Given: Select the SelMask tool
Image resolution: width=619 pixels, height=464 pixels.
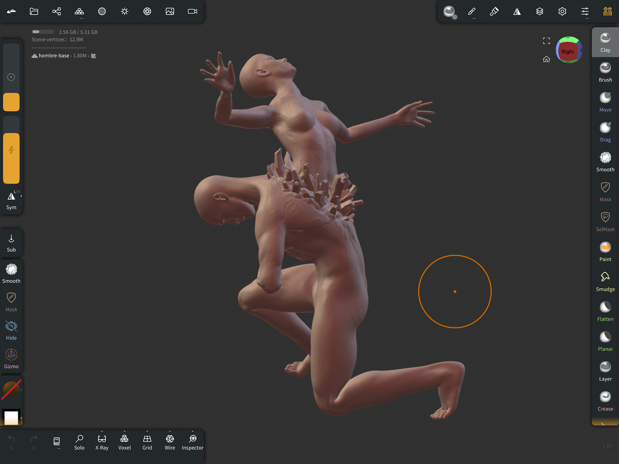Looking at the screenshot, I should click(x=605, y=222).
